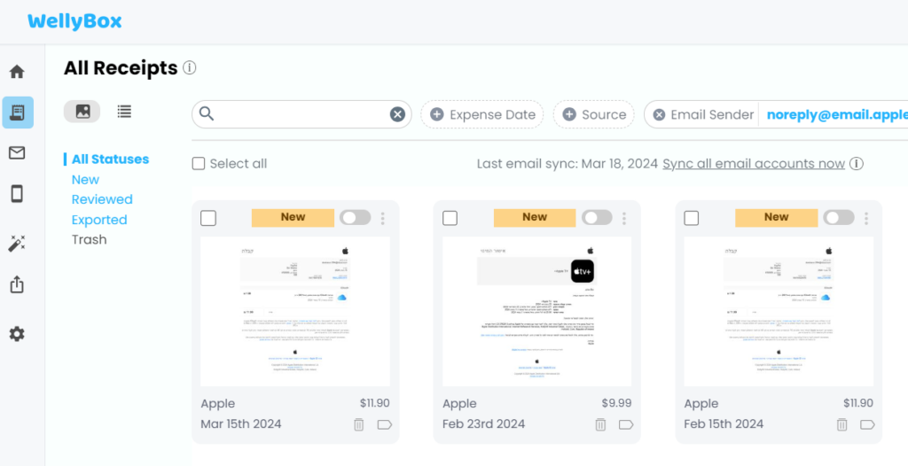This screenshot has height=466, width=908.
Task: Open the Email Sender value noreply@email.apple
Action: pos(837,114)
